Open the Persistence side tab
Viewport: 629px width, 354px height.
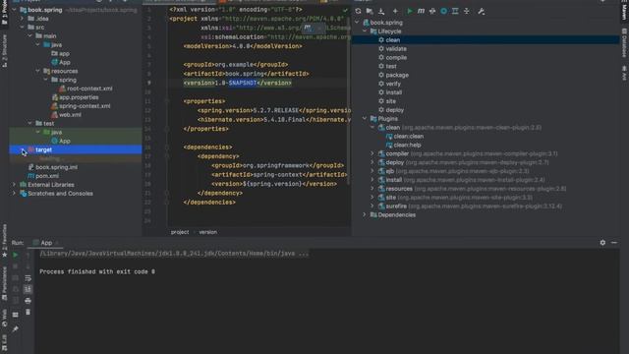point(4,284)
